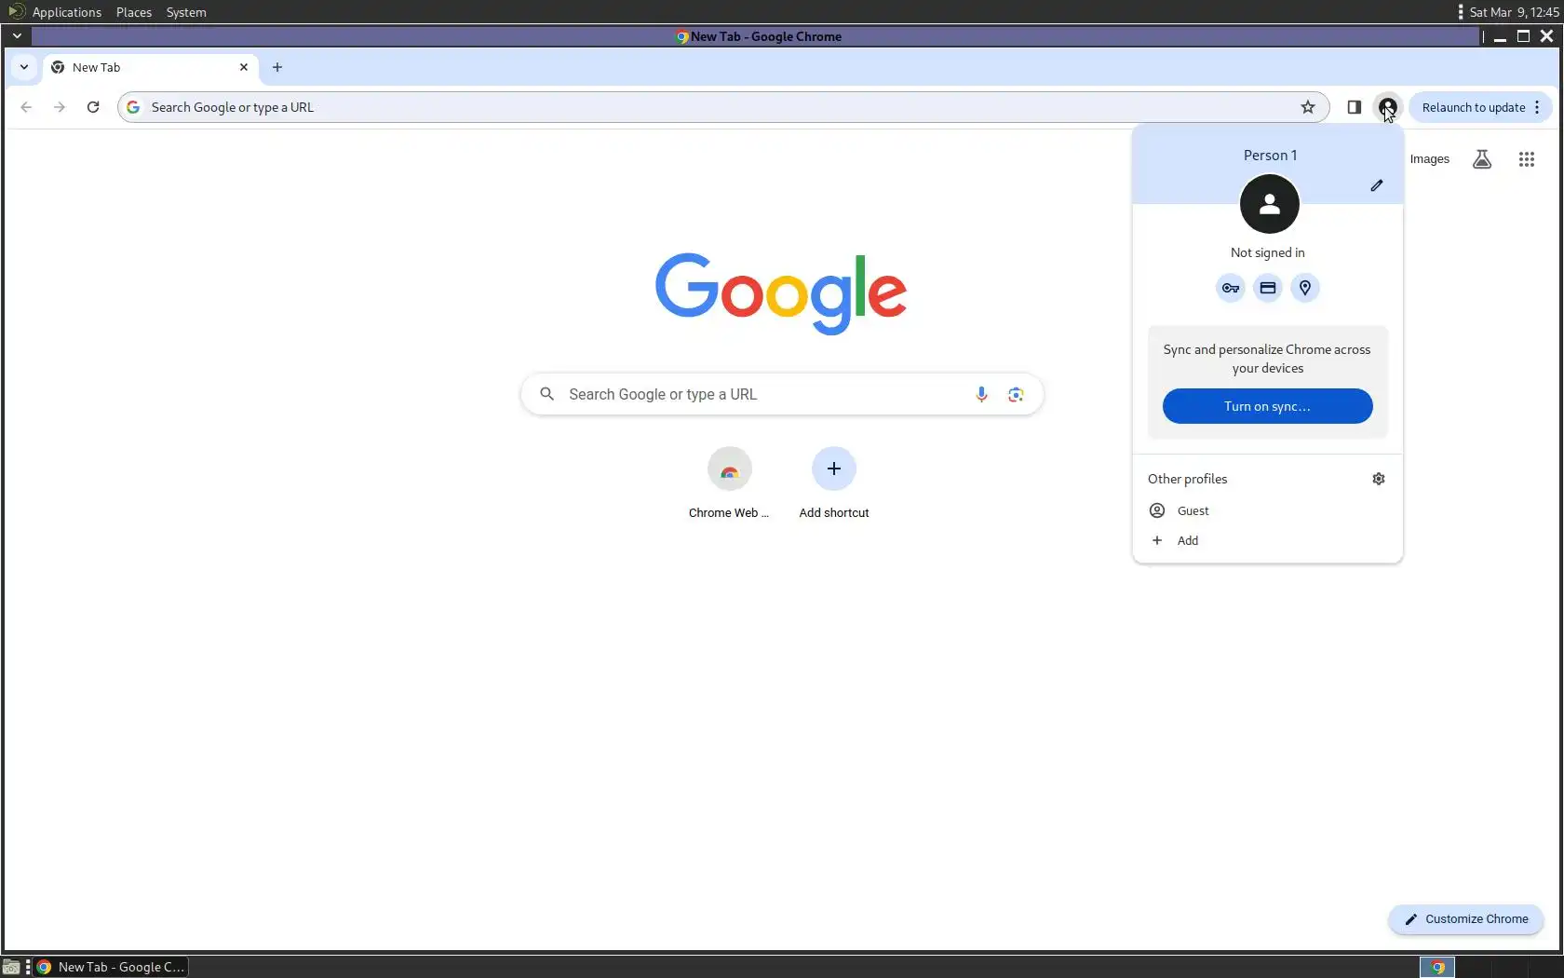
Task: Open the Images link
Action: [x=1429, y=159]
